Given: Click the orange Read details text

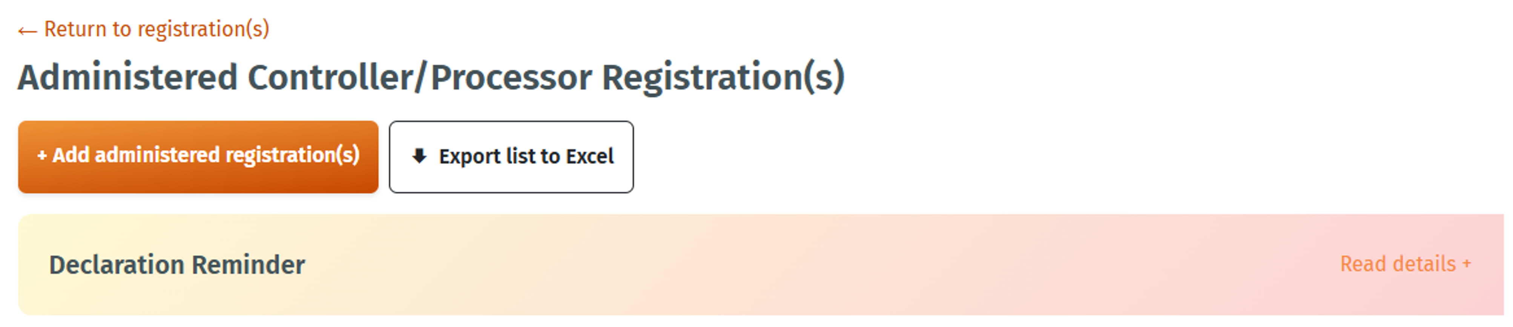Looking at the screenshot, I should click(1397, 264).
